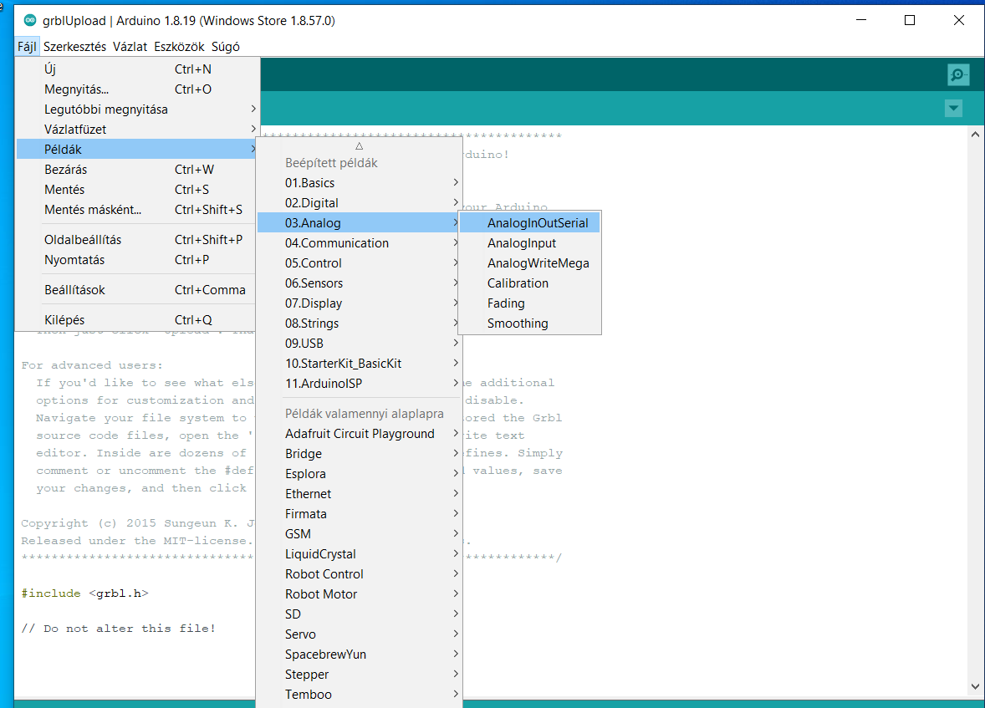Expand 10.StarterKit_BasicKit examples

click(359, 364)
